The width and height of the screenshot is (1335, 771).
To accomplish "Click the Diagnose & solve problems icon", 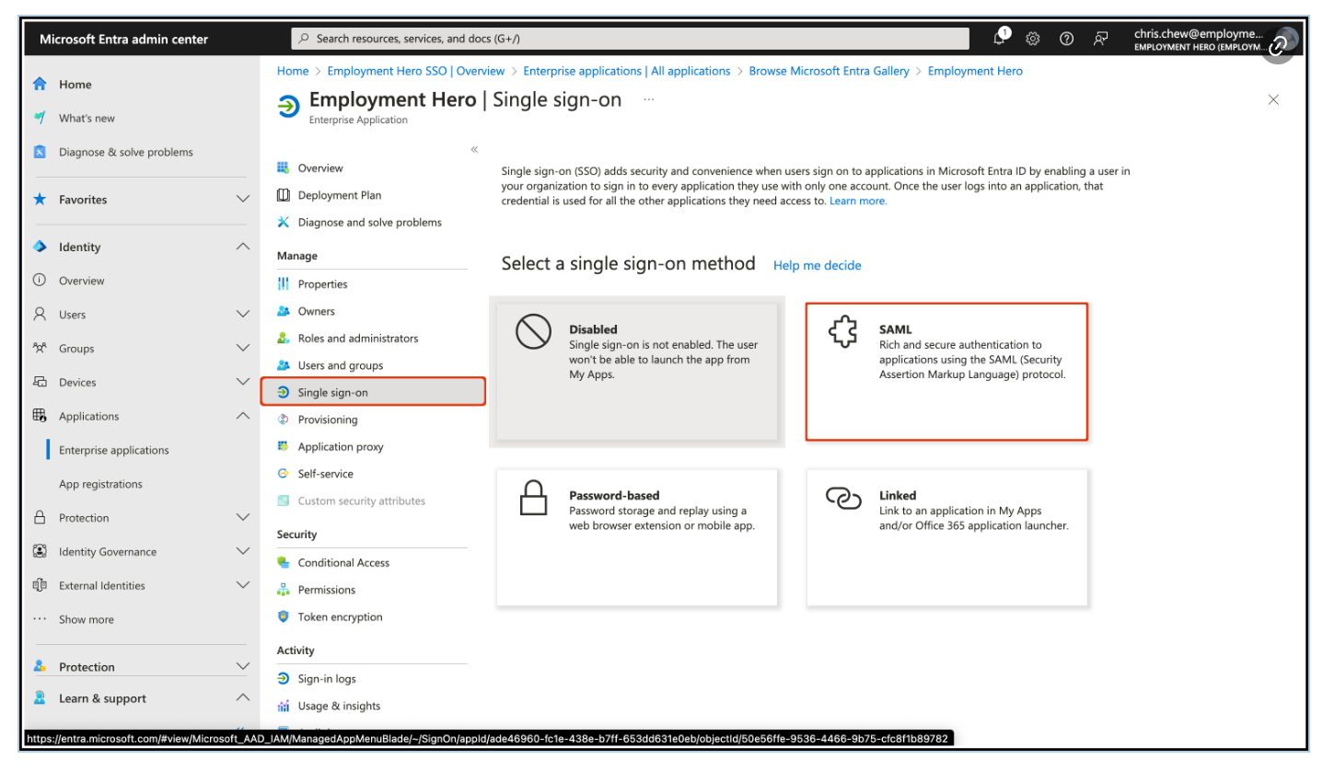I will coord(40,152).
